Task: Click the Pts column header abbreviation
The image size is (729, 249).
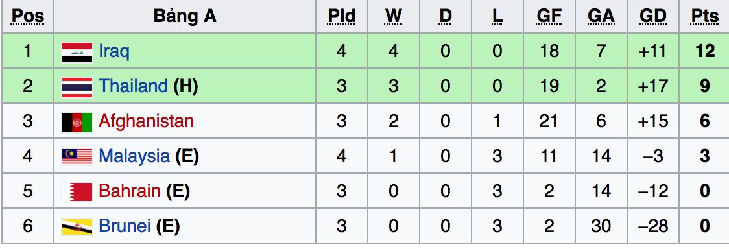Action: [x=704, y=16]
